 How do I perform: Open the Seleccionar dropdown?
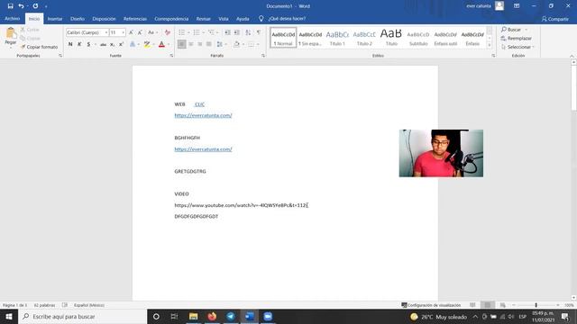517,47
